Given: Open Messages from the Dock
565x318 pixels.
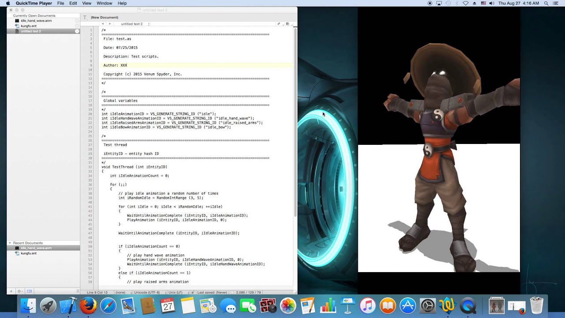Looking at the screenshot, I should point(228,306).
